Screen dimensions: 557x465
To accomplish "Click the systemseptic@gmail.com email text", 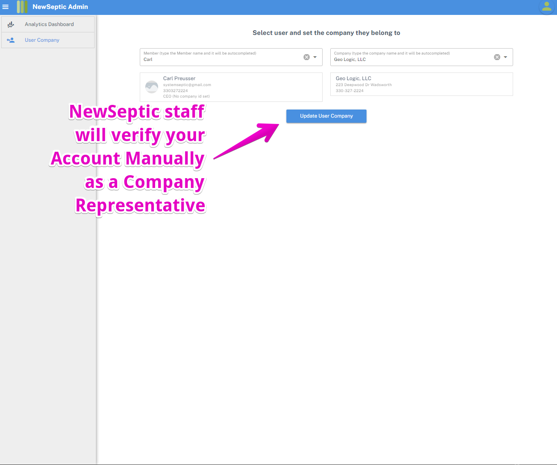I will (187, 85).
